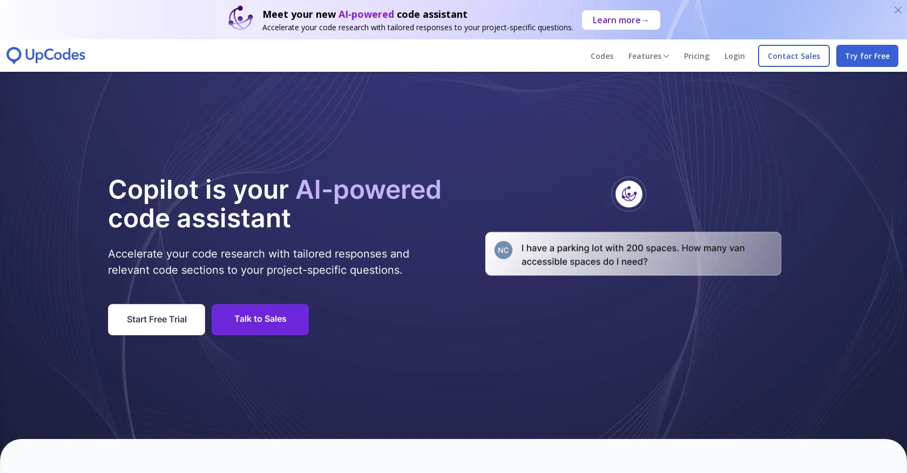This screenshot has height=473, width=907.
Task: Click the Start Free Trial button
Action: tap(157, 320)
